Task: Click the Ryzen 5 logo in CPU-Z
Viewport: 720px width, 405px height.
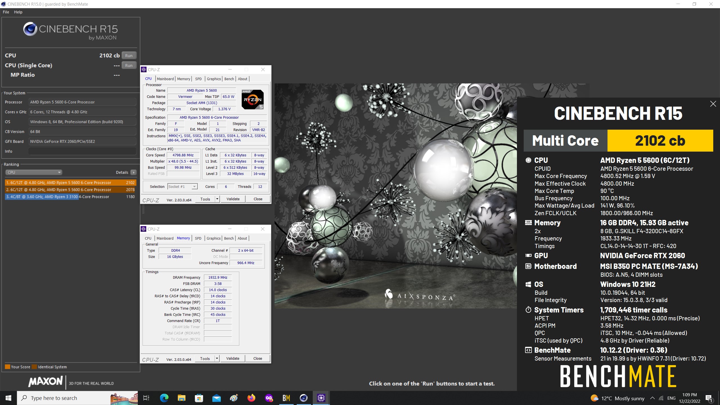Action: click(253, 100)
